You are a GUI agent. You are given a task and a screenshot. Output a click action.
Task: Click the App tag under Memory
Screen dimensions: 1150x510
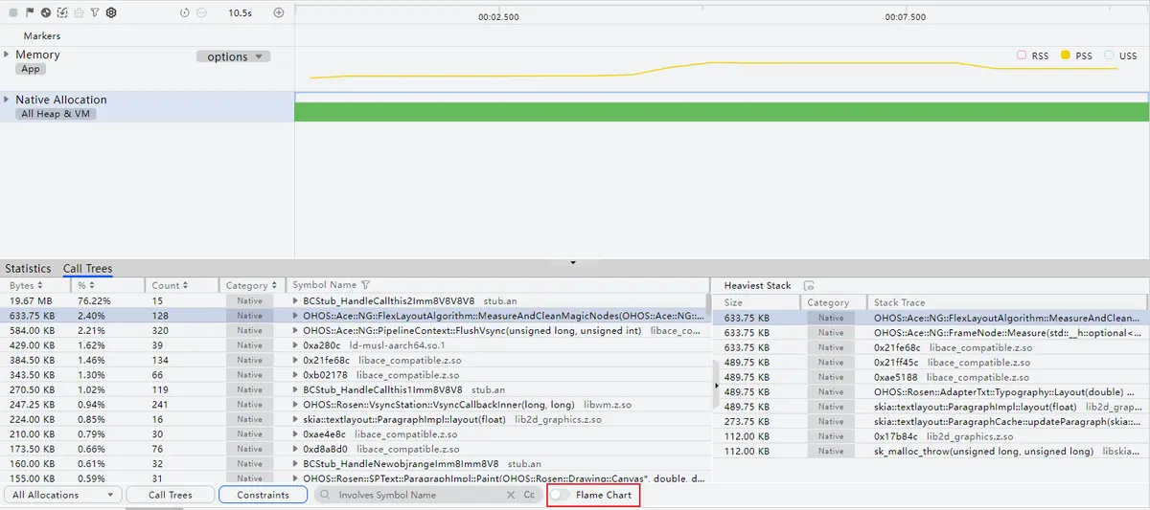[x=31, y=69]
